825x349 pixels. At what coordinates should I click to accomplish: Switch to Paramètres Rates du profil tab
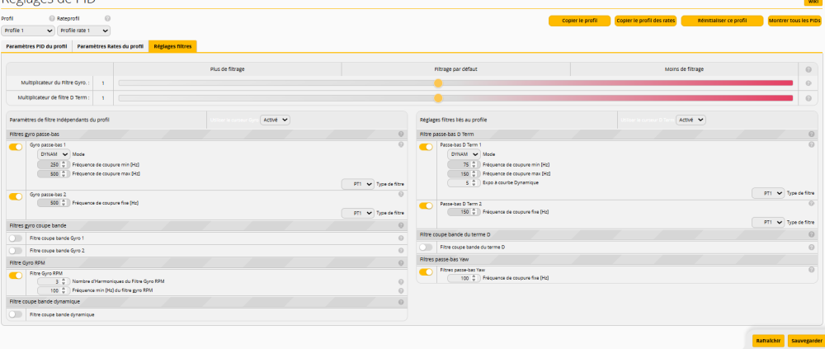[x=111, y=46]
